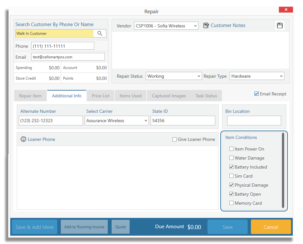Click the Email input field

68,57
